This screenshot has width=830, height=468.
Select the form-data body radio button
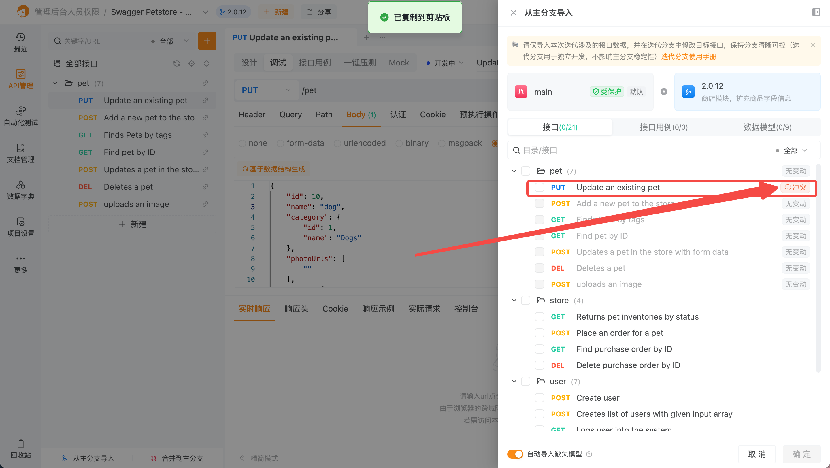280,143
